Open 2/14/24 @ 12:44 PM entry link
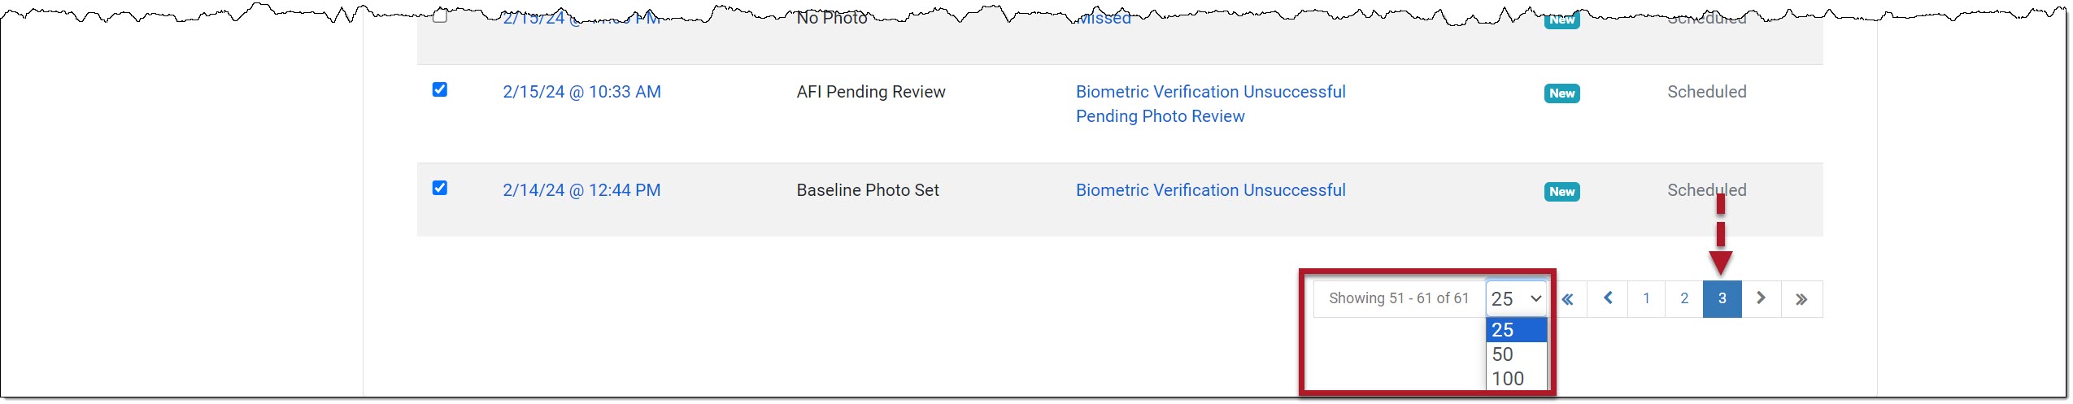This screenshot has width=2073, height=404. pos(581,190)
